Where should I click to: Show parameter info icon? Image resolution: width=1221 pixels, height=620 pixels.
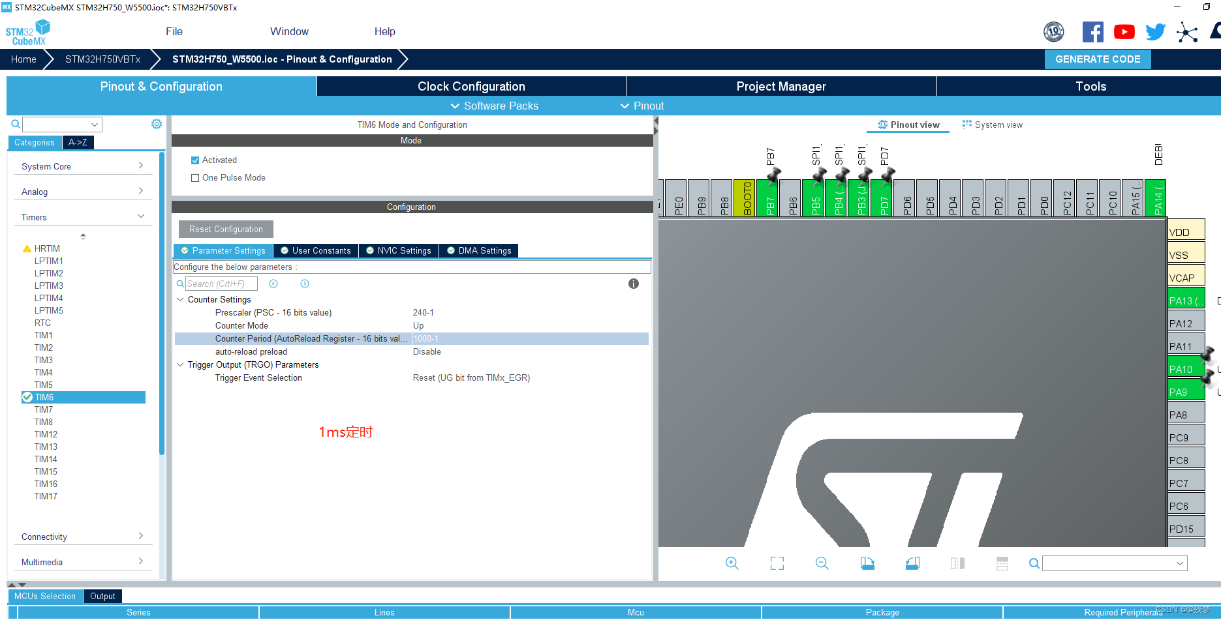click(x=633, y=284)
